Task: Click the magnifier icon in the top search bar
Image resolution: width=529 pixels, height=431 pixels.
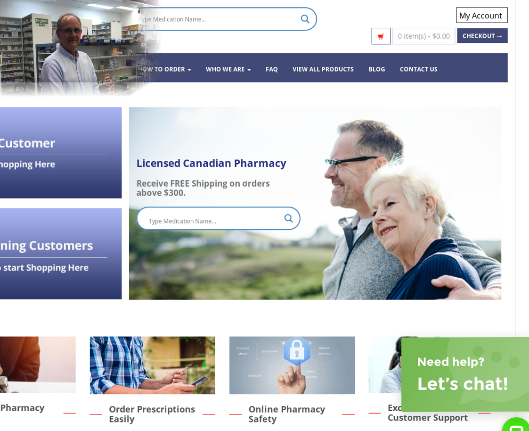Action: [x=305, y=19]
